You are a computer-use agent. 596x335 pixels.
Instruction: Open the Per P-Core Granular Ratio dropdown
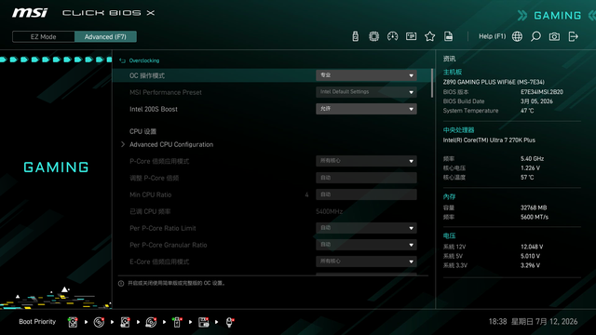coord(366,245)
